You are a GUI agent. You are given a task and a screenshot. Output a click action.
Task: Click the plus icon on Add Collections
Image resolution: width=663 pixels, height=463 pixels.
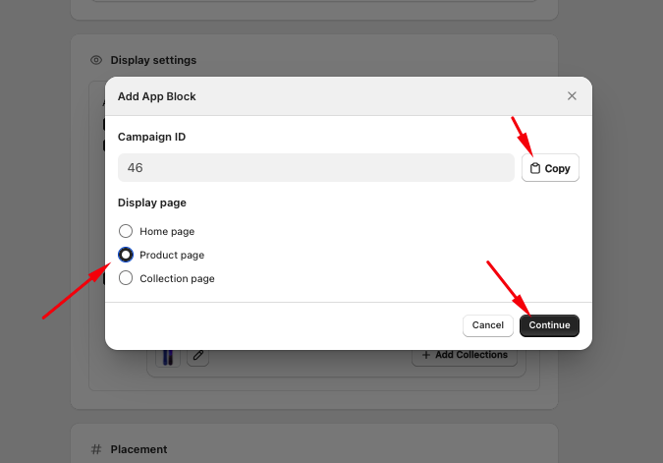tap(426, 355)
